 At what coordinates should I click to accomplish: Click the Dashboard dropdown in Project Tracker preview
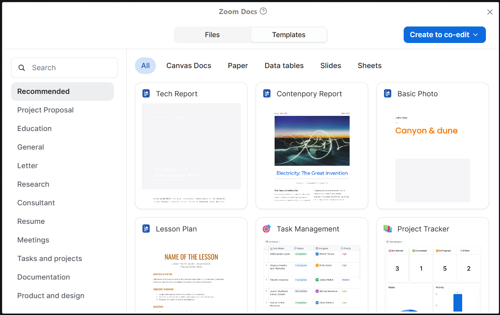point(395,242)
